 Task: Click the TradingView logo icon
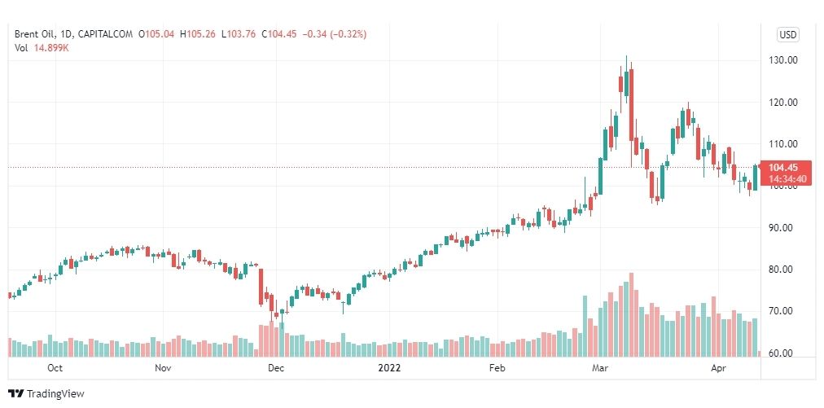[x=15, y=393]
